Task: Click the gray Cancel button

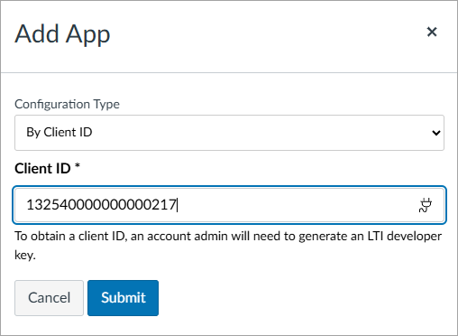Action: (49, 298)
